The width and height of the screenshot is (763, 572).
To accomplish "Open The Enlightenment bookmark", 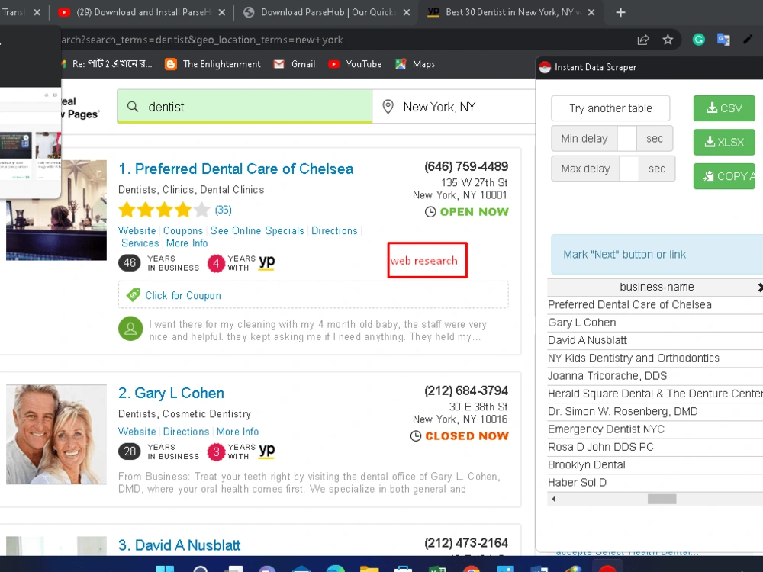I will [213, 64].
